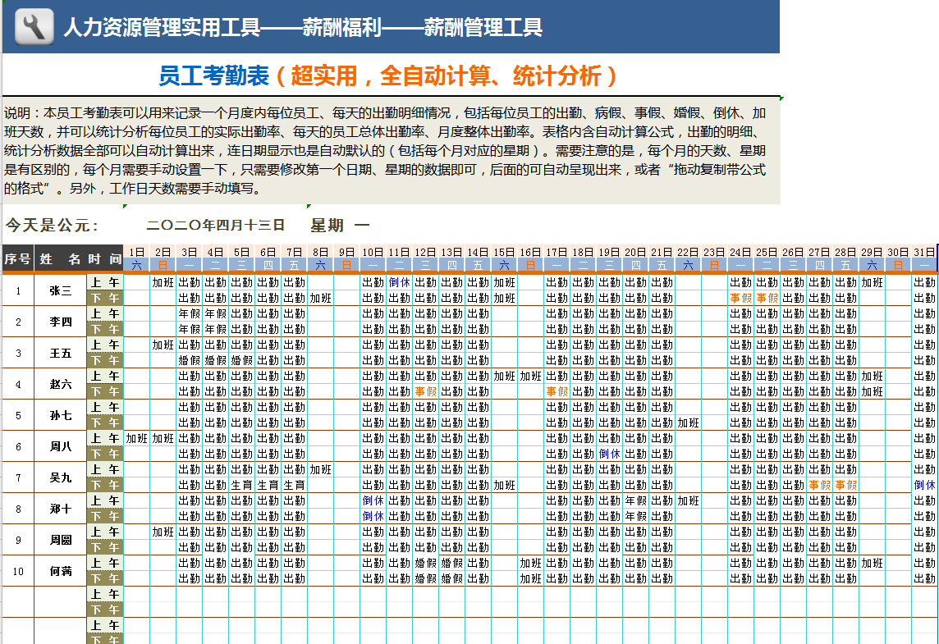Click 王五's 下午 婚假 cell on 5日
This screenshot has width=939, height=644.
click(x=242, y=360)
